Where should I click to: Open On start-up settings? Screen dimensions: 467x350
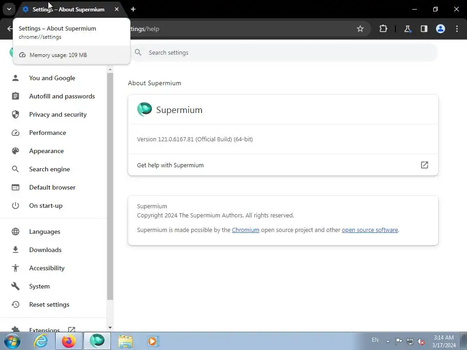click(x=46, y=206)
